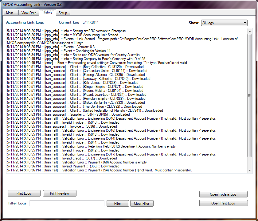
Task: Open the Show logs dropdown
Action: pos(224,23)
